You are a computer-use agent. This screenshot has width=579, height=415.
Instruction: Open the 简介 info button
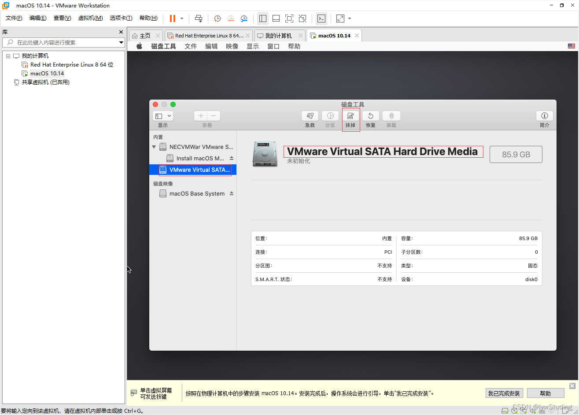pyautogui.click(x=545, y=116)
